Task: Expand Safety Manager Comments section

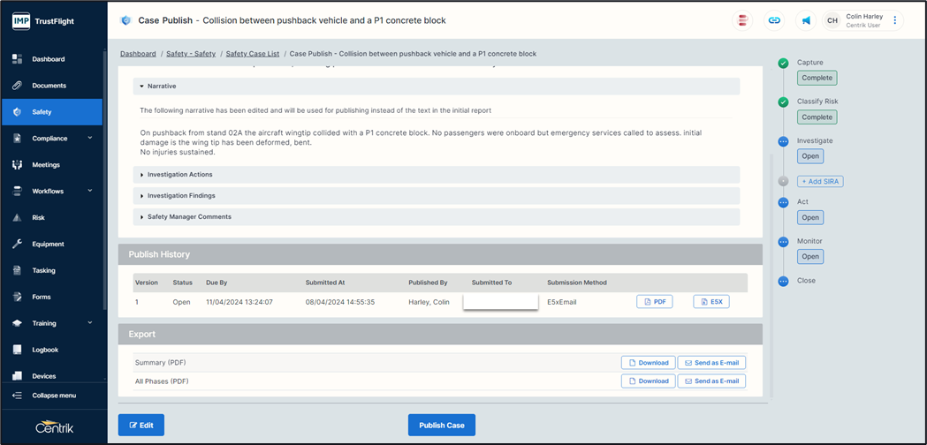Action: pos(189,216)
